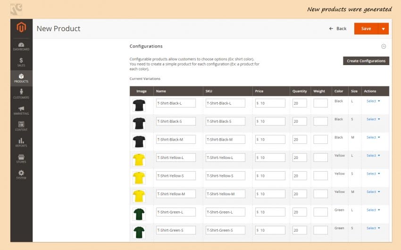401x250 pixels.
Task: Open the Marketing sidebar icon
Action: 21,110
